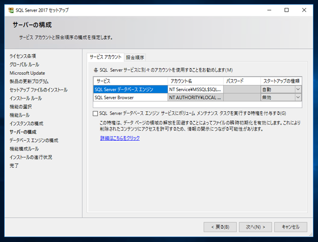Enable volume maintenance task privilege checkbox
Image resolution: width=318 pixels, height=242 pixels.
tap(95, 114)
